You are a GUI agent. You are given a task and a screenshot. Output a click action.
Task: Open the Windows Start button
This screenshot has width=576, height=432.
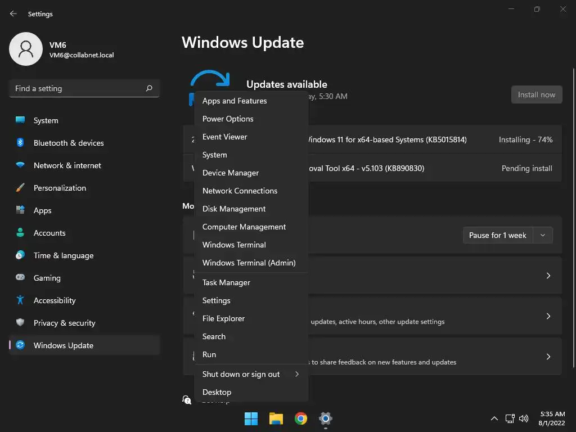tap(251, 418)
